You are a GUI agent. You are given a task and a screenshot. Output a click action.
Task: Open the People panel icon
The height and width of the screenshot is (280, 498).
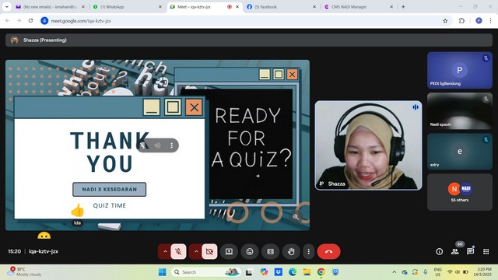point(454,251)
